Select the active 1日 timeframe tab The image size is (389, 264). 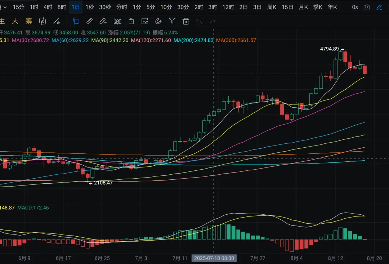(x=76, y=7)
